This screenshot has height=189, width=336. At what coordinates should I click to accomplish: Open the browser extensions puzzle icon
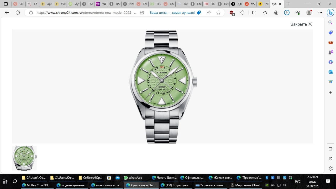coord(242,13)
